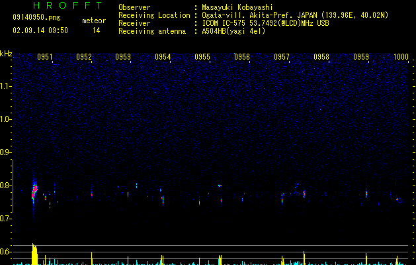Click the 0958 time axis marker
The image size is (416, 265).
[321, 57]
